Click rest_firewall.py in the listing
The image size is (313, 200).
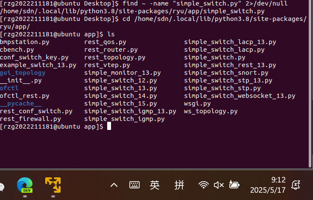[30, 119]
